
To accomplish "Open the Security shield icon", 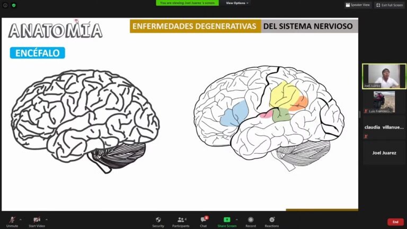I will (158, 219).
